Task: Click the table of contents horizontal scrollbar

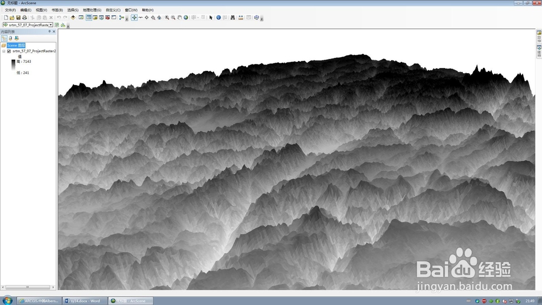Action: (28, 287)
